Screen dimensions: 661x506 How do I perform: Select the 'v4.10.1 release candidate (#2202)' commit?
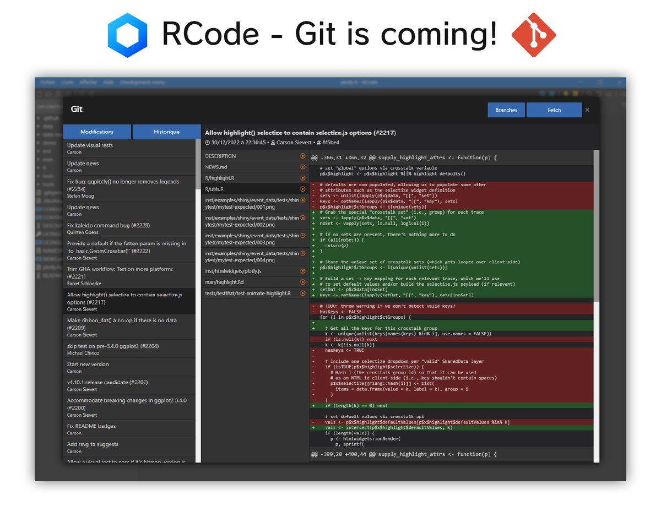[x=129, y=385]
